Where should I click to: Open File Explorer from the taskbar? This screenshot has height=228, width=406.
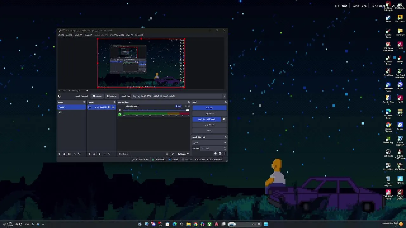pos(188,224)
